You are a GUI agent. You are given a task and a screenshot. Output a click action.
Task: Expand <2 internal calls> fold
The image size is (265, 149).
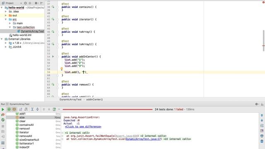(x=153, y=136)
